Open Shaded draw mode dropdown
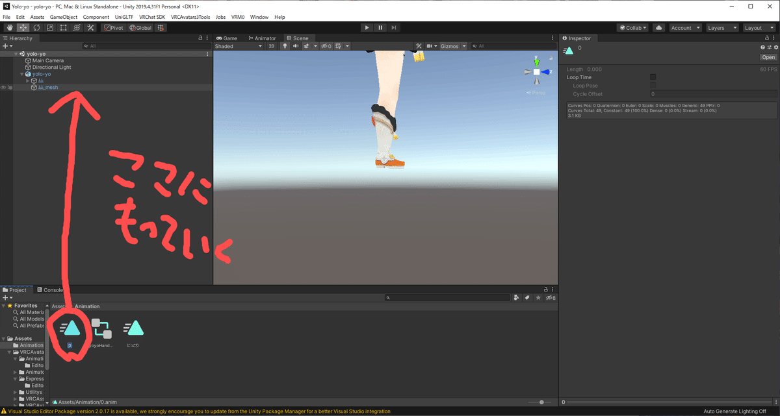Viewport: 780px width, 416px height. [239, 46]
